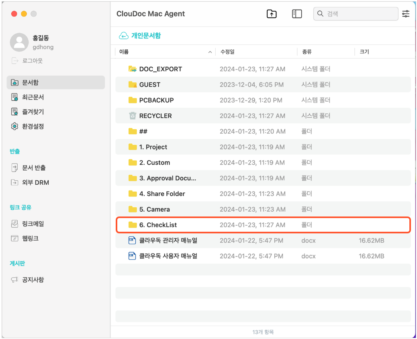The image size is (417, 339).
Task: Log out using 로그아웃
Action: tap(27, 61)
